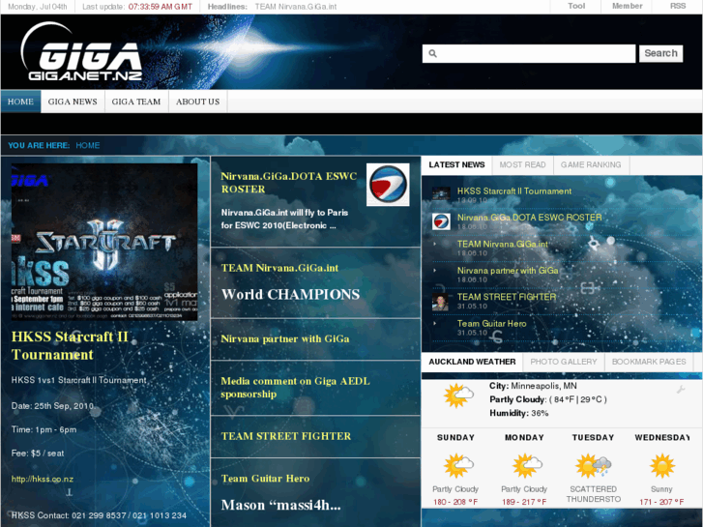The width and height of the screenshot is (703, 527).
Task: Click the HKSS Contact phone numbers line
Action: (99, 515)
